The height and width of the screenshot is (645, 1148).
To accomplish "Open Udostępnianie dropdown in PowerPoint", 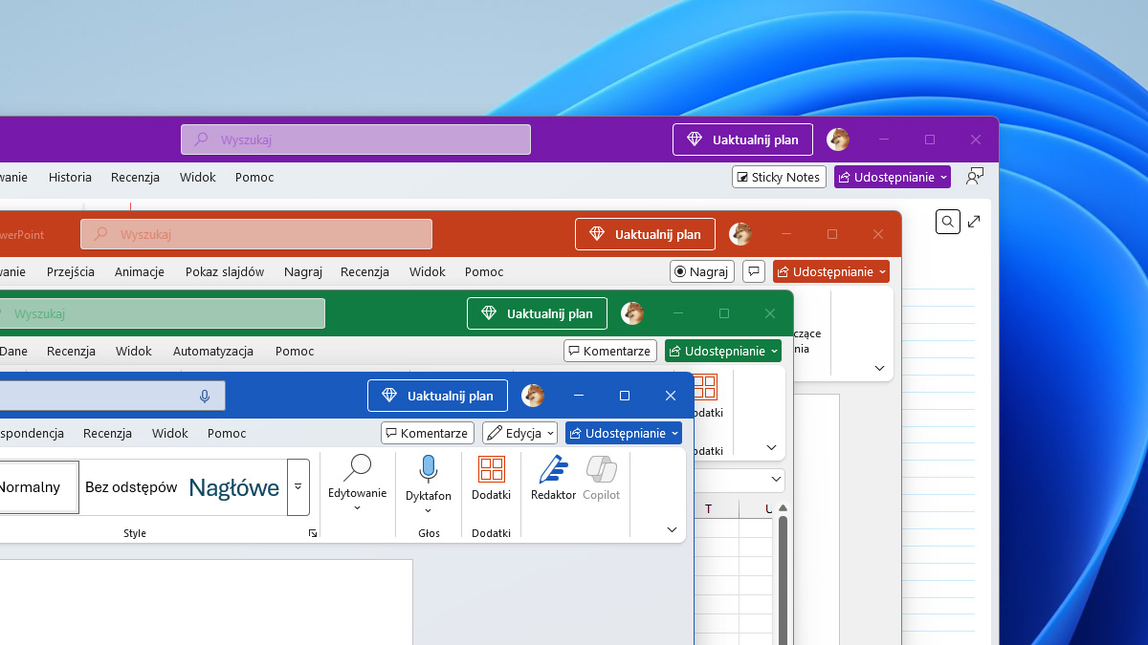I will point(831,271).
